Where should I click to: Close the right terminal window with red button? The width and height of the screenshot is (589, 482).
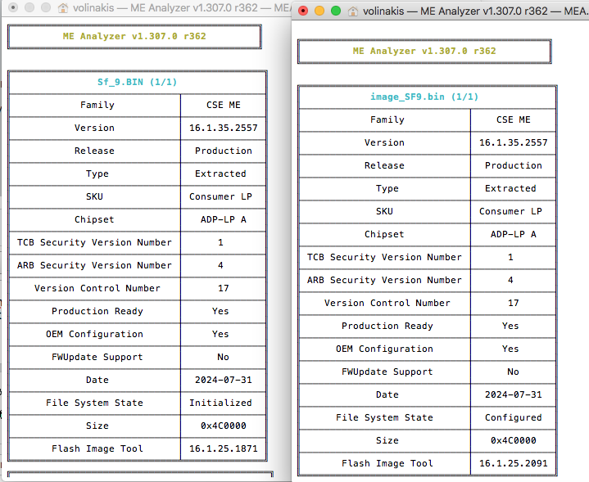click(x=303, y=11)
